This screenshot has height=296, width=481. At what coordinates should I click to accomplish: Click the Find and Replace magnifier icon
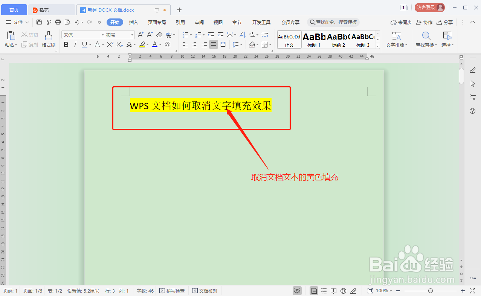pos(426,36)
